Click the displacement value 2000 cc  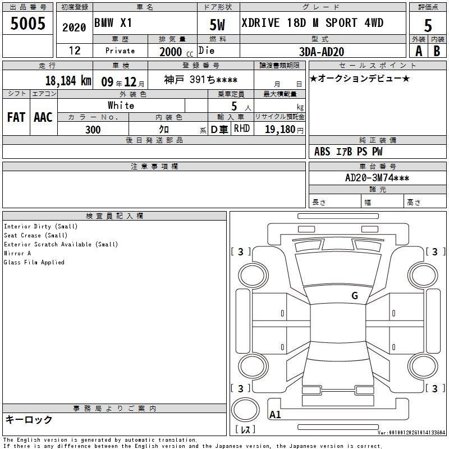(x=176, y=52)
